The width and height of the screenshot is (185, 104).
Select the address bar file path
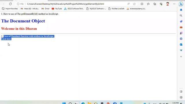pyautogui.click(x=66, y=4)
